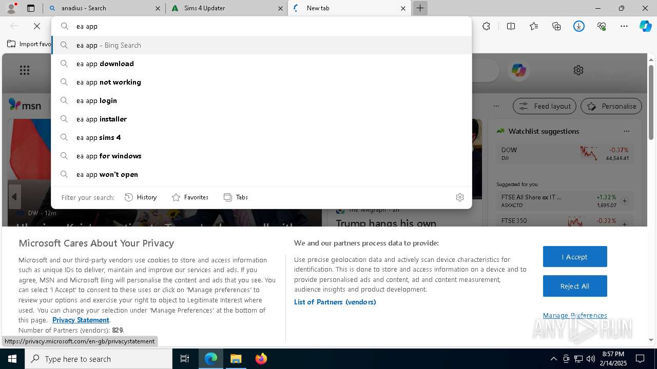657x369 pixels.
Task: Open feed more options ellipsis
Action: (x=496, y=106)
